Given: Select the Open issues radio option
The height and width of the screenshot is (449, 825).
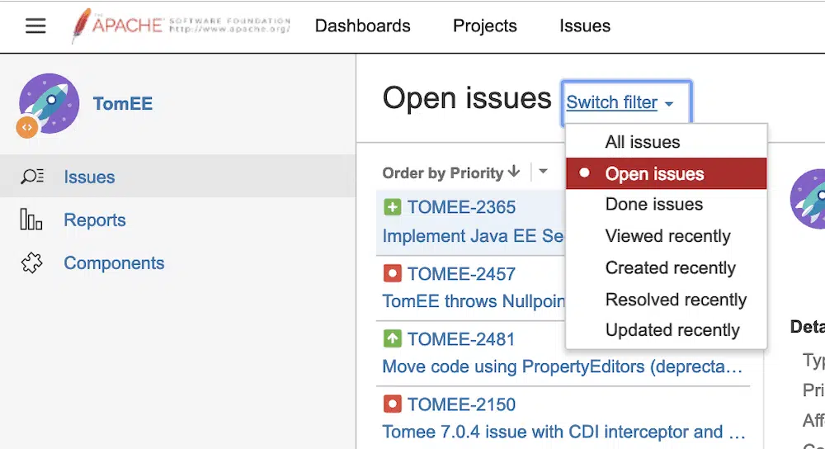Looking at the screenshot, I should tap(654, 174).
